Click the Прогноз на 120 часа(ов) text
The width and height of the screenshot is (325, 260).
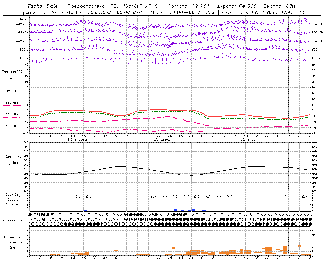tap(49, 12)
